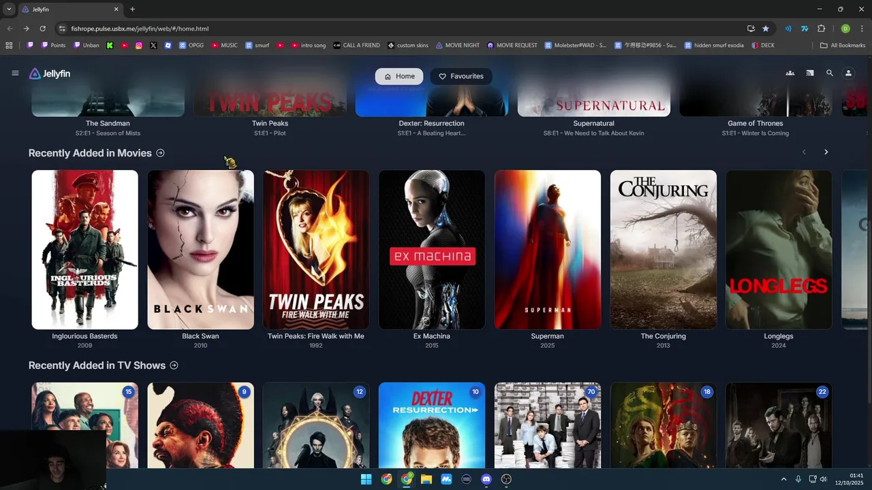The height and width of the screenshot is (490, 872).
Task: Click the Game of Thrones title
Action: (x=756, y=123)
